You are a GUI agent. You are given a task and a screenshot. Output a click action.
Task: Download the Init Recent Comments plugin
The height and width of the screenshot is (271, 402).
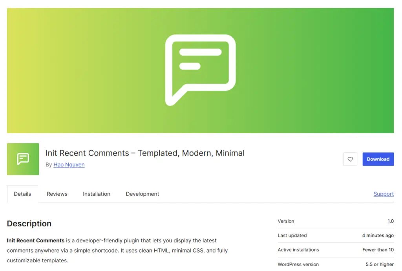[378, 159]
